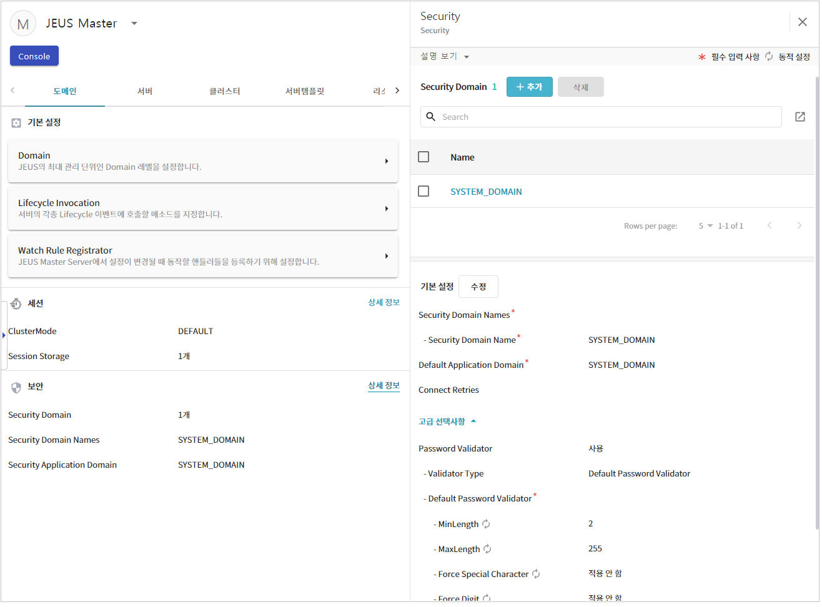This screenshot has height=607, width=822.
Task: Sort by the Name column header
Action: (462, 157)
